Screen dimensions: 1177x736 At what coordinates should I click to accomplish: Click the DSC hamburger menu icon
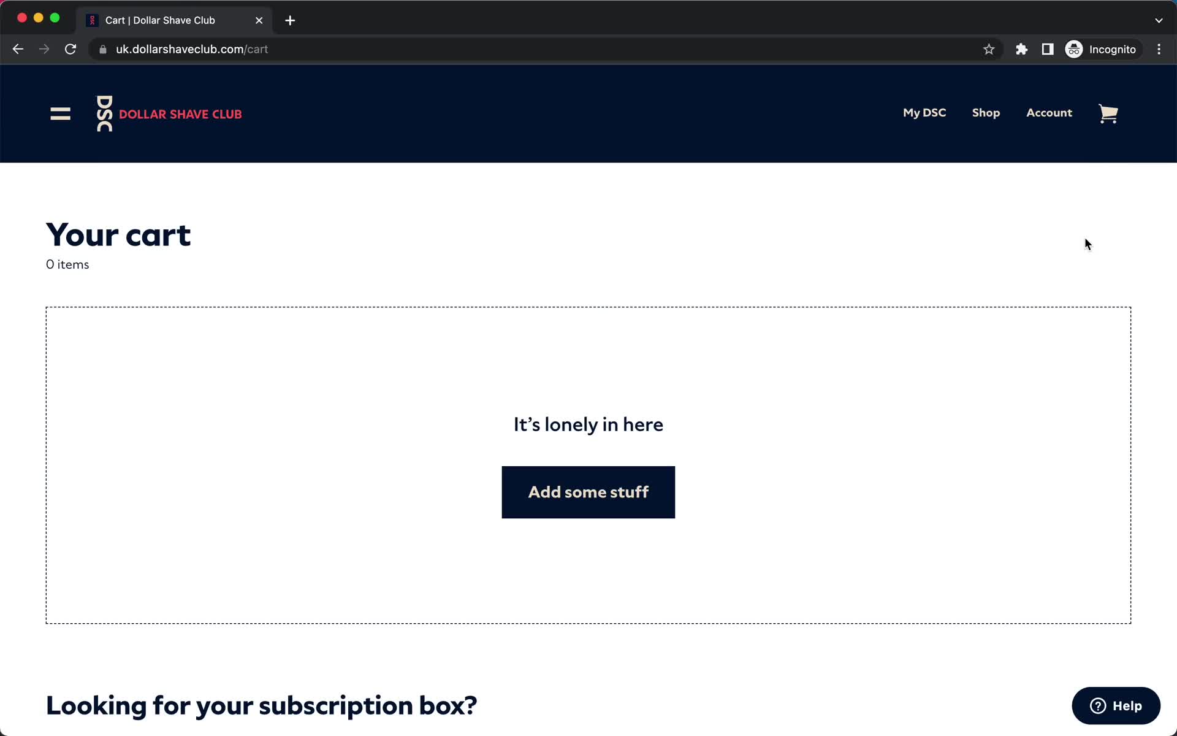(60, 113)
